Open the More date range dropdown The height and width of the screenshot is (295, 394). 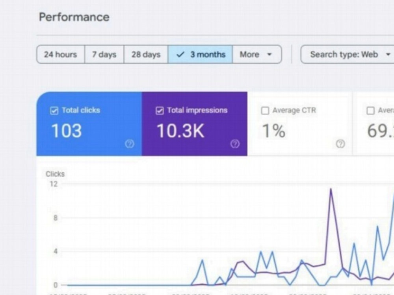pos(257,54)
